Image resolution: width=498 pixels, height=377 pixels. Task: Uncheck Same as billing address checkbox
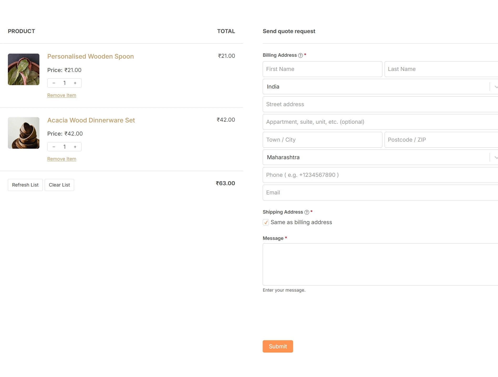point(266,223)
